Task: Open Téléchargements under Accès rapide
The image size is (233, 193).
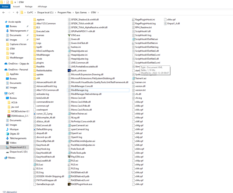Action: [x=18, y=31]
